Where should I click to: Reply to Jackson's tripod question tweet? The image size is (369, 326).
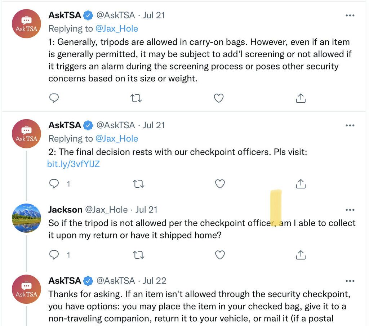(x=54, y=255)
